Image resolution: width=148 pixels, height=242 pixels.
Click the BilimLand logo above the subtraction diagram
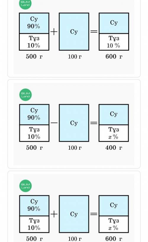(25, 95)
